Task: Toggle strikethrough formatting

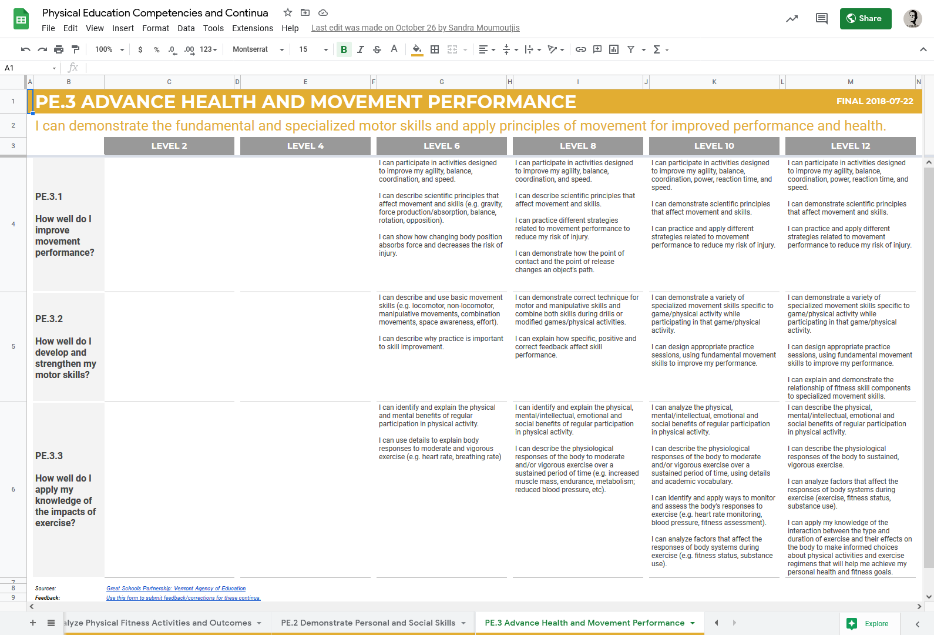Action: (x=377, y=49)
